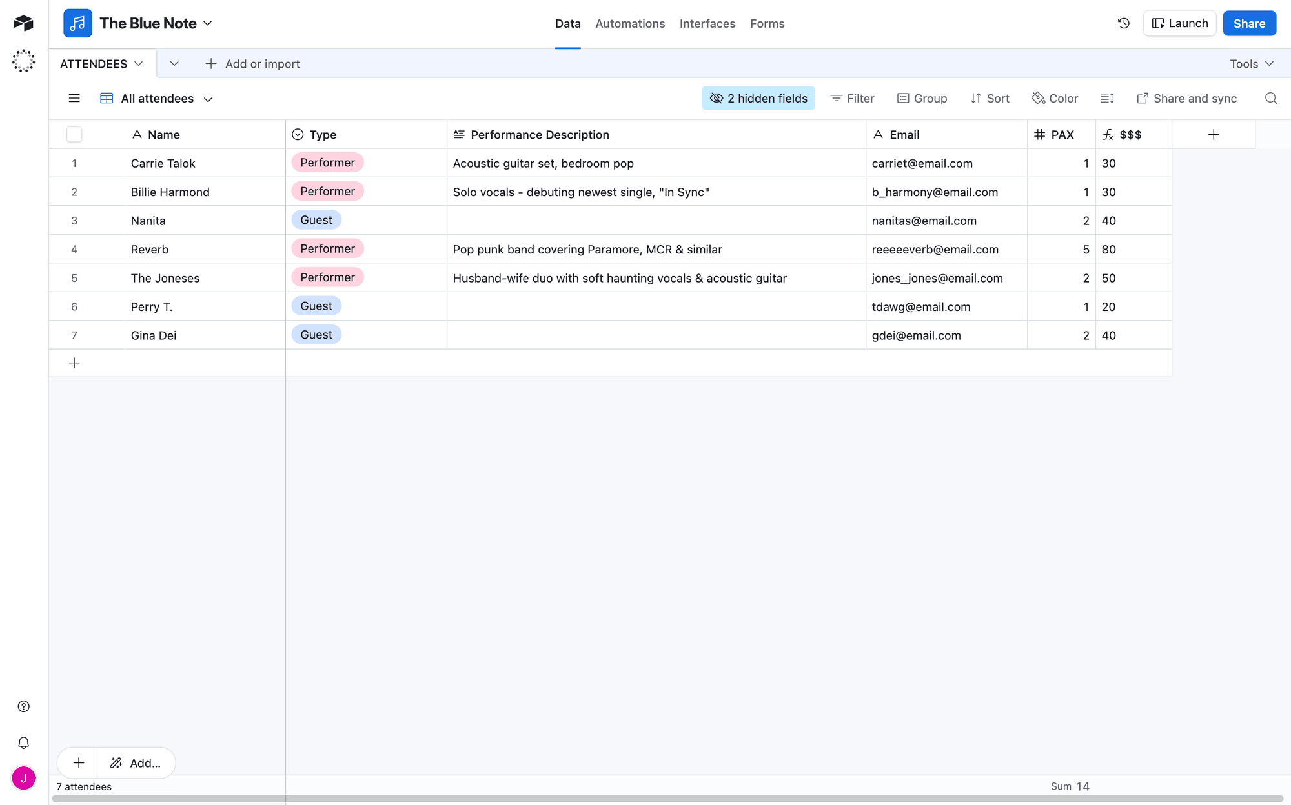Click the Performer tag for Reverb
This screenshot has width=1291, height=805.
pyautogui.click(x=327, y=249)
